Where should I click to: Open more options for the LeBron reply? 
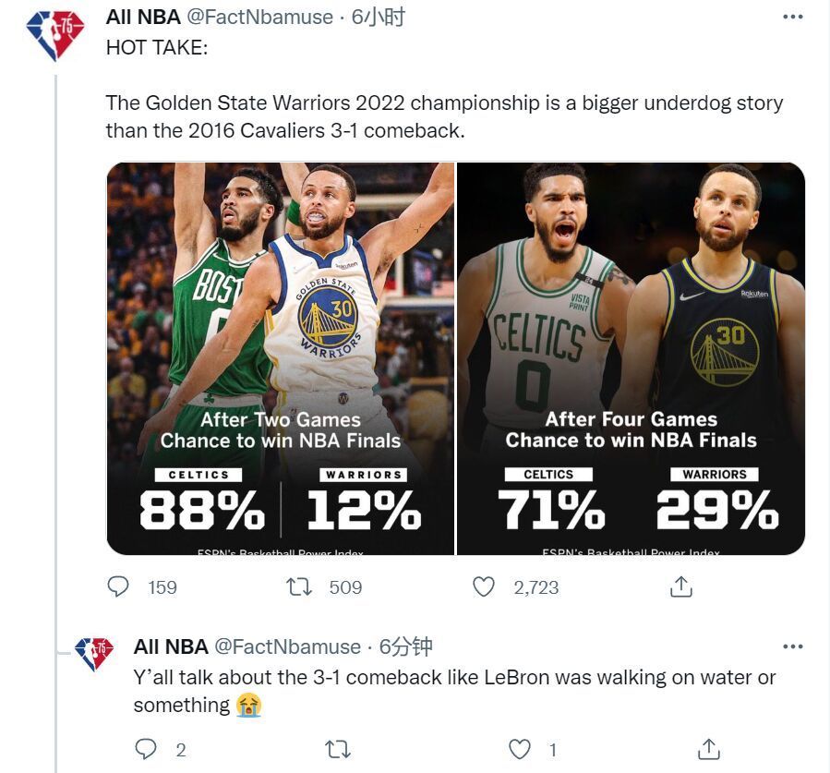click(792, 646)
